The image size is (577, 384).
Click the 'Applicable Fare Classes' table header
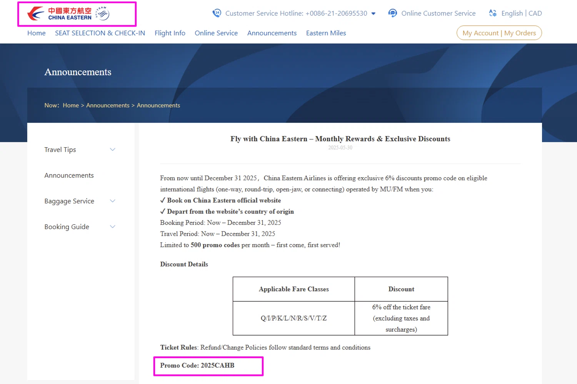click(294, 289)
